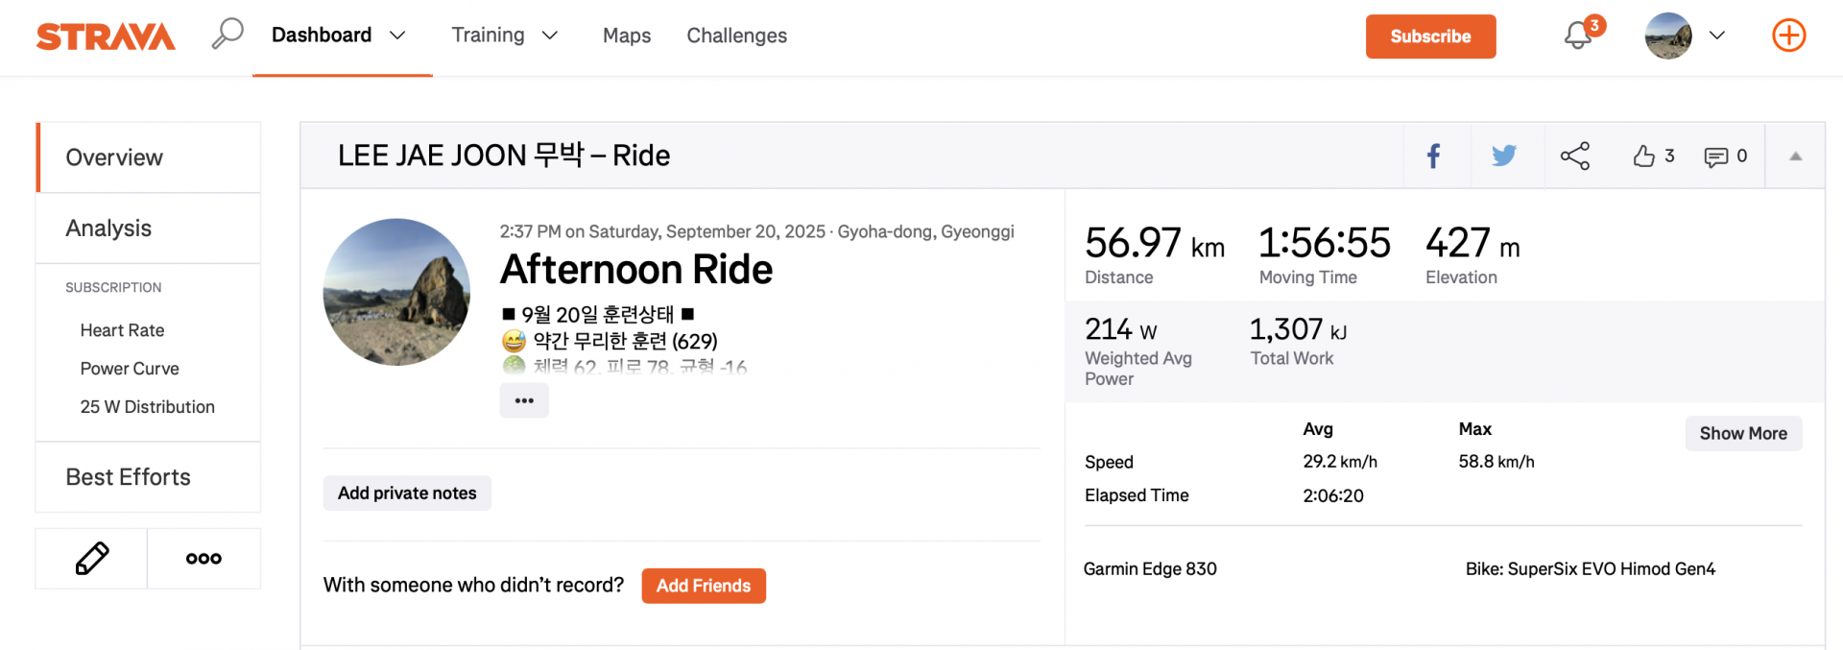Go to the Maps menu
Image resolution: width=1843 pixels, height=650 pixels.
(x=627, y=36)
